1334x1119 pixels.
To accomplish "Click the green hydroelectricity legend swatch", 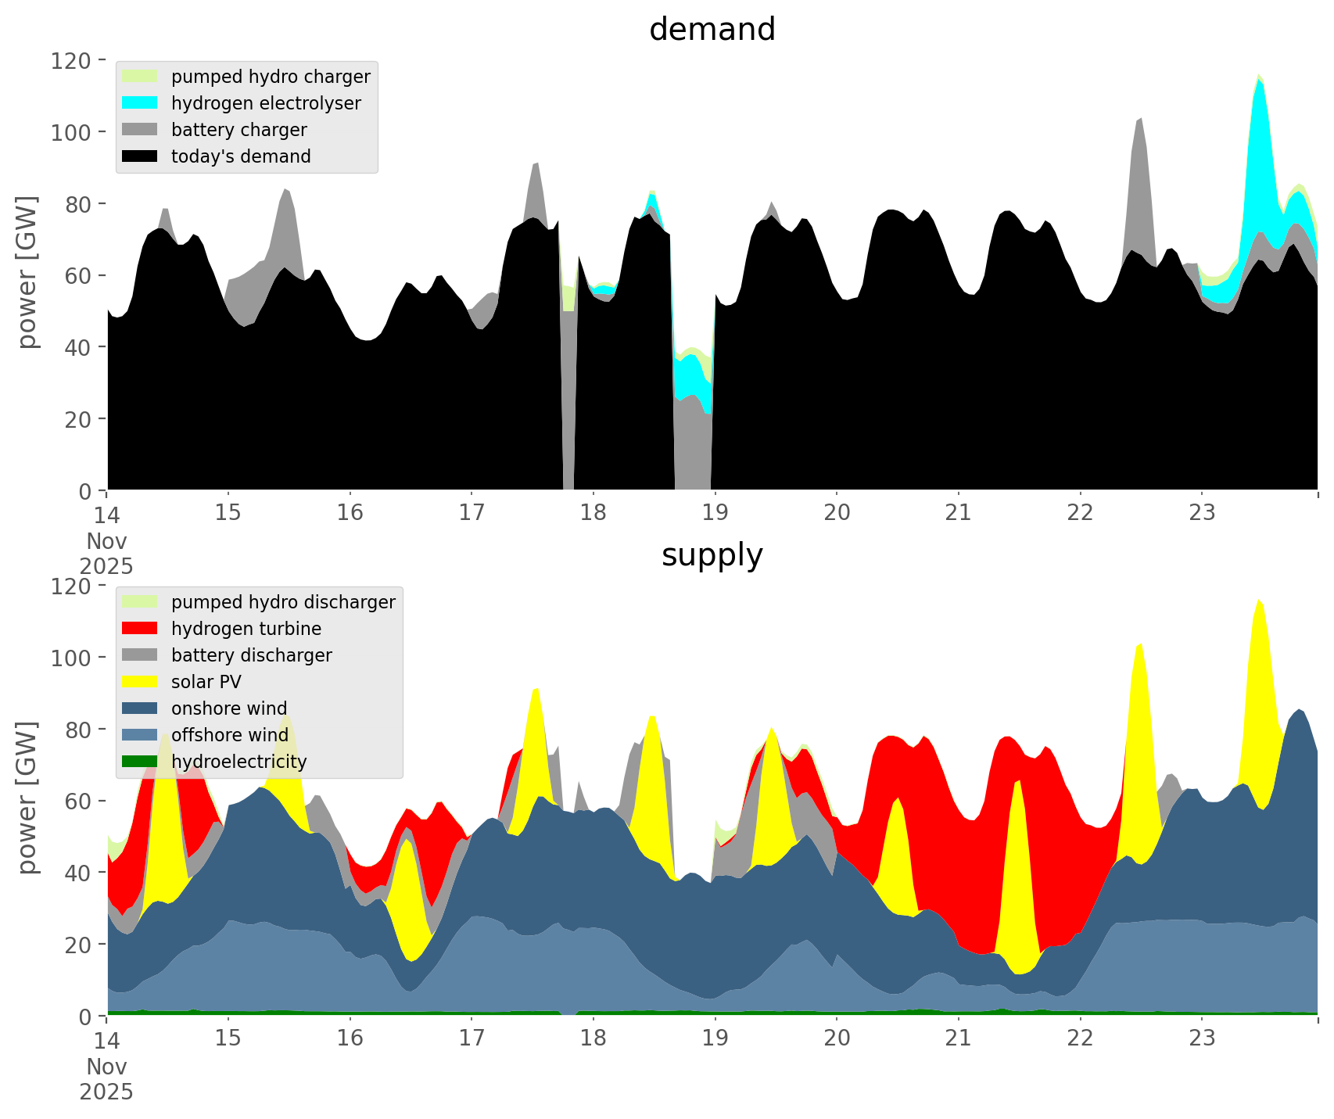I will pyautogui.click(x=140, y=762).
